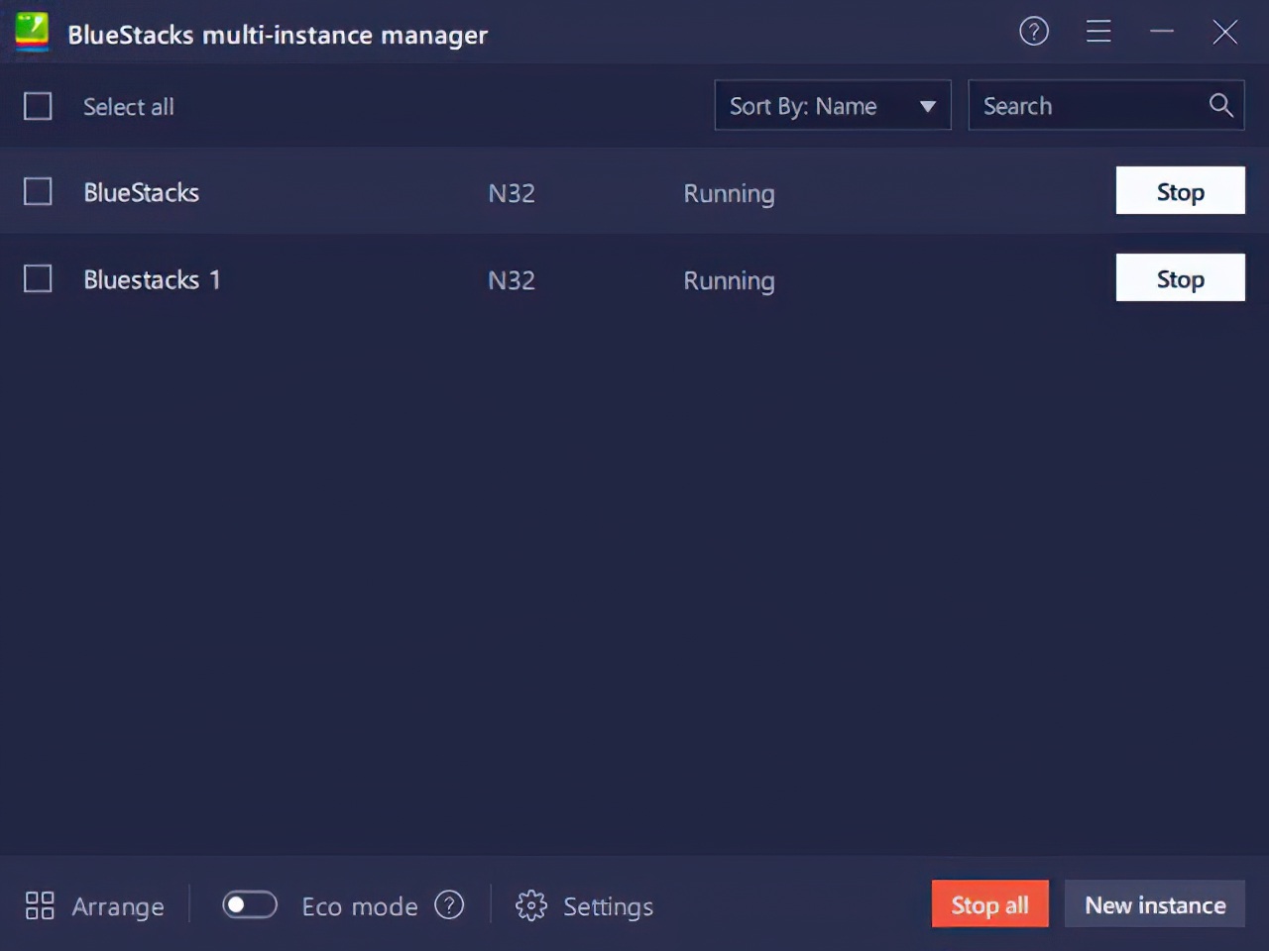The height and width of the screenshot is (951, 1269).
Task: Stop the BlueStacks instance
Action: (1180, 191)
